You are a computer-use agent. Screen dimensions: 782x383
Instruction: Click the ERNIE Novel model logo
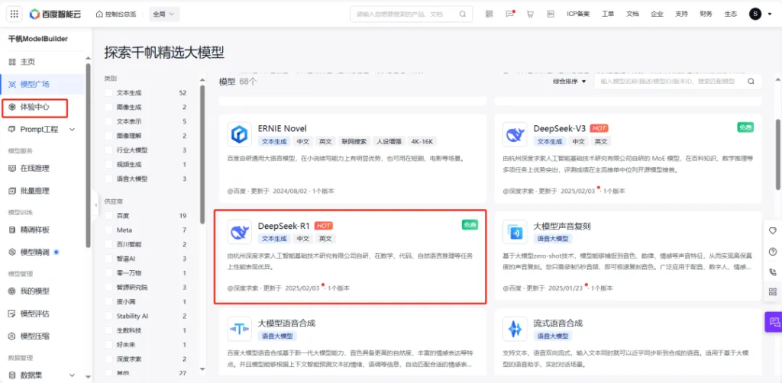pos(239,134)
